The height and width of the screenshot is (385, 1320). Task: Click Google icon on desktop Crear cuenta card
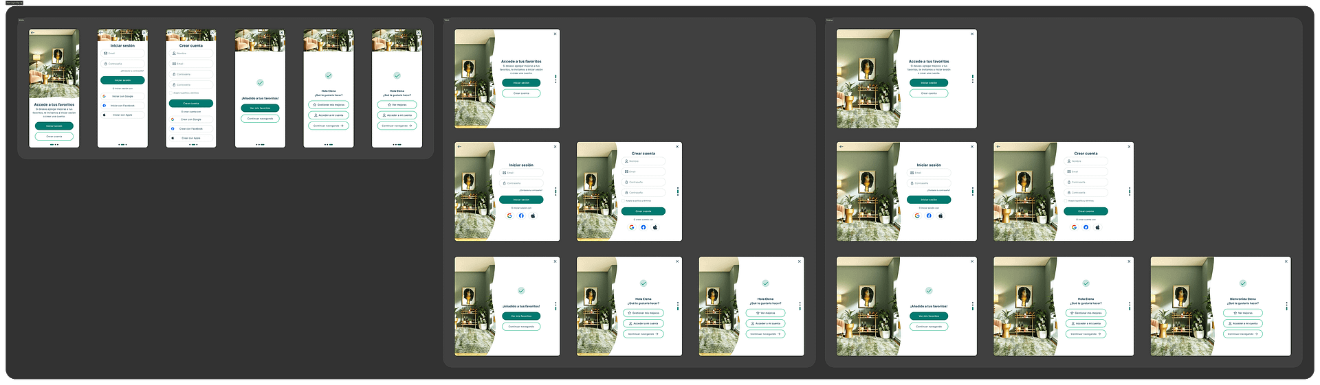point(1075,227)
